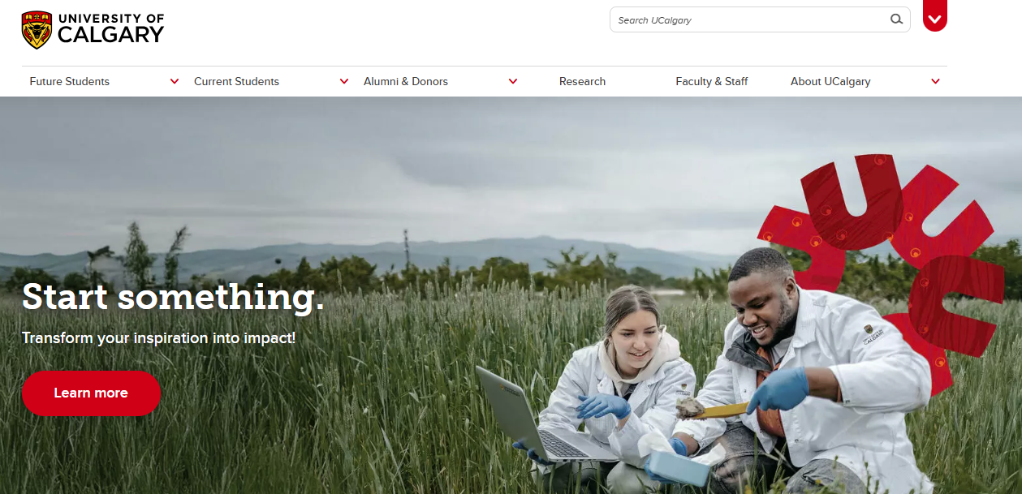1022x494 pixels.
Task: Click the red Learn more button
Action: click(x=91, y=393)
